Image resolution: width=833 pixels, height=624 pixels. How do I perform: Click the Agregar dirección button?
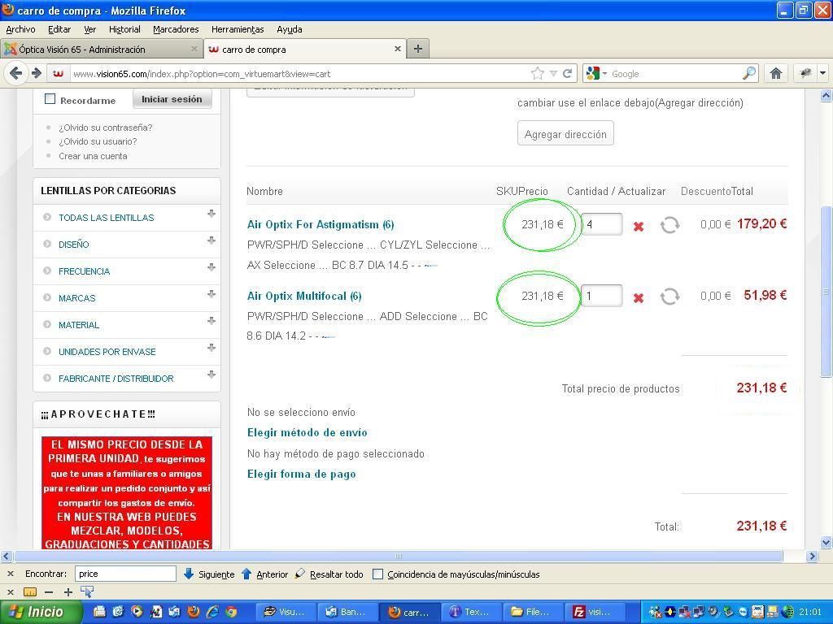565,134
